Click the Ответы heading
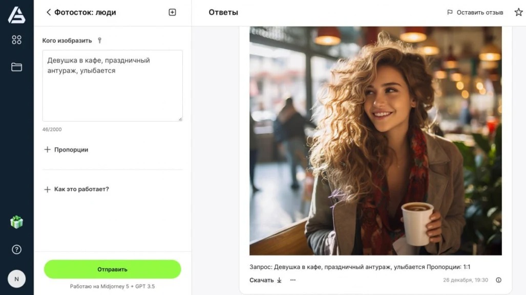The width and height of the screenshot is (526, 295). (x=223, y=12)
